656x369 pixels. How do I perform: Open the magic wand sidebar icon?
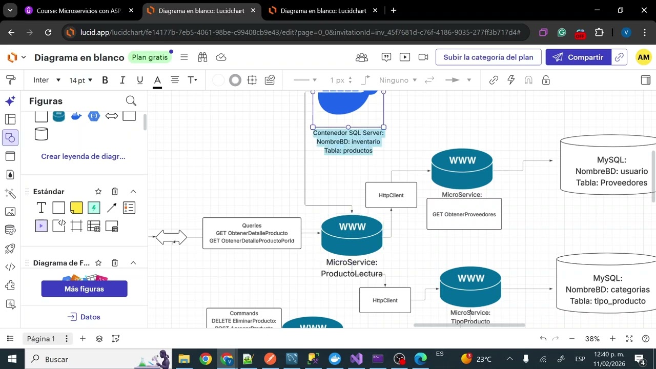tap(10, 193)
